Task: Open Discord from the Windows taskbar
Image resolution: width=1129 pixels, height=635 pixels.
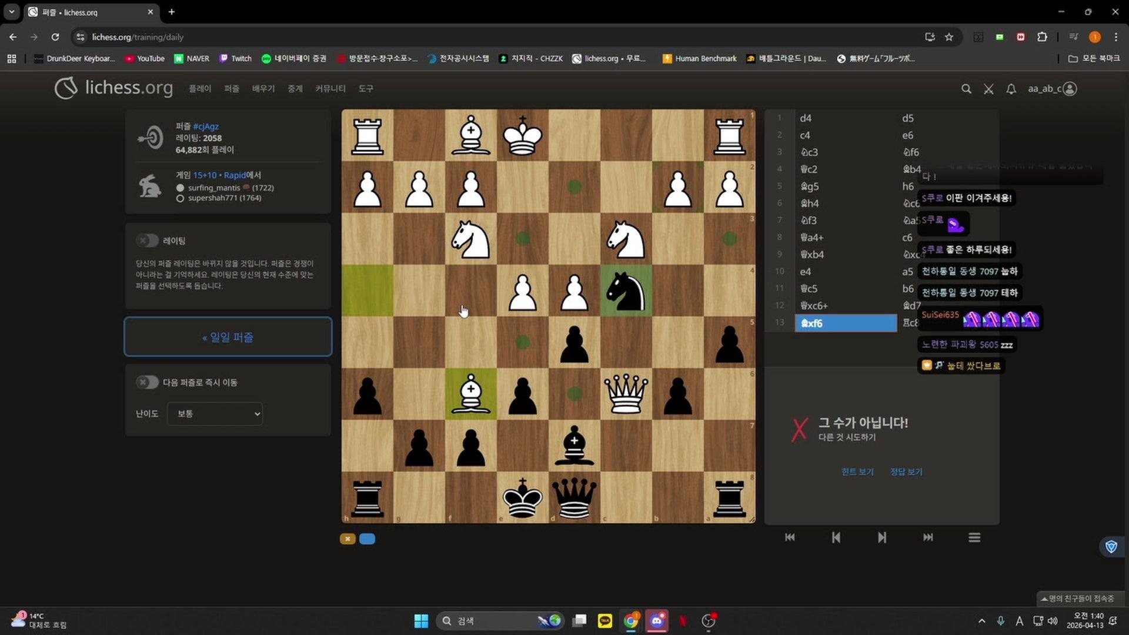Action: point(656,621)
